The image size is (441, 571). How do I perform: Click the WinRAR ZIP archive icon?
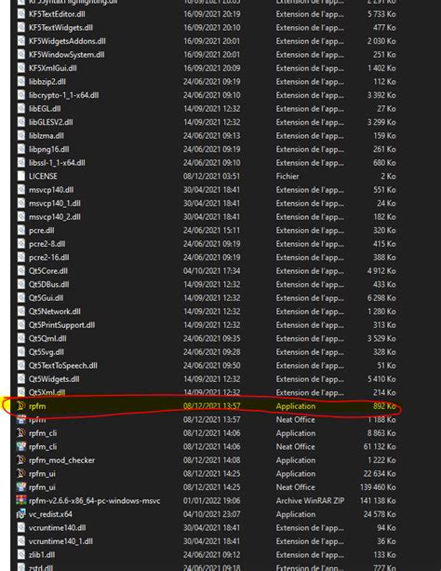[x=21, y=500]
